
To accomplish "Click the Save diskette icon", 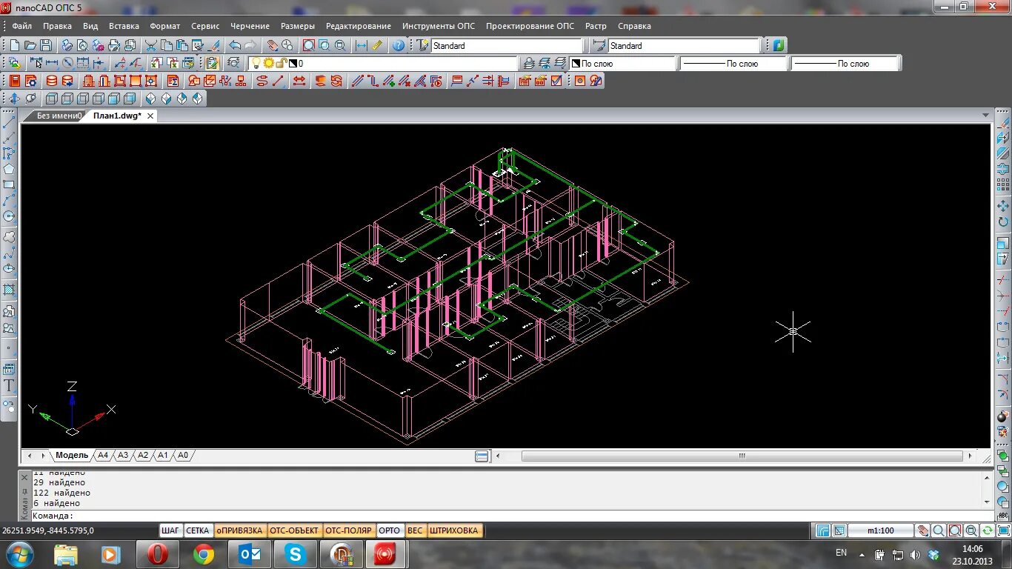I will tap(46, 45).
